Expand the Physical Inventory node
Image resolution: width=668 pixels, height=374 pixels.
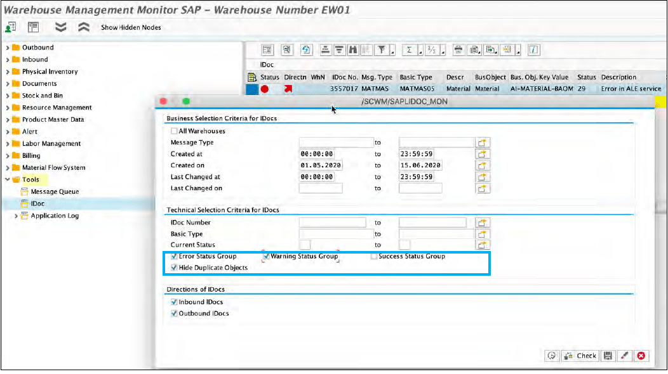point(7,72)
